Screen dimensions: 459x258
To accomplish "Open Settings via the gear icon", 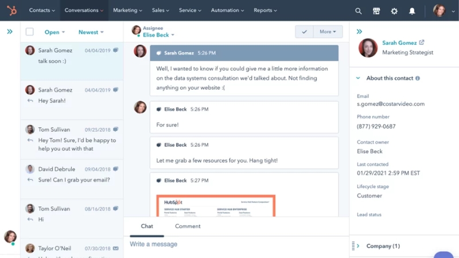I will coord(394,11).
